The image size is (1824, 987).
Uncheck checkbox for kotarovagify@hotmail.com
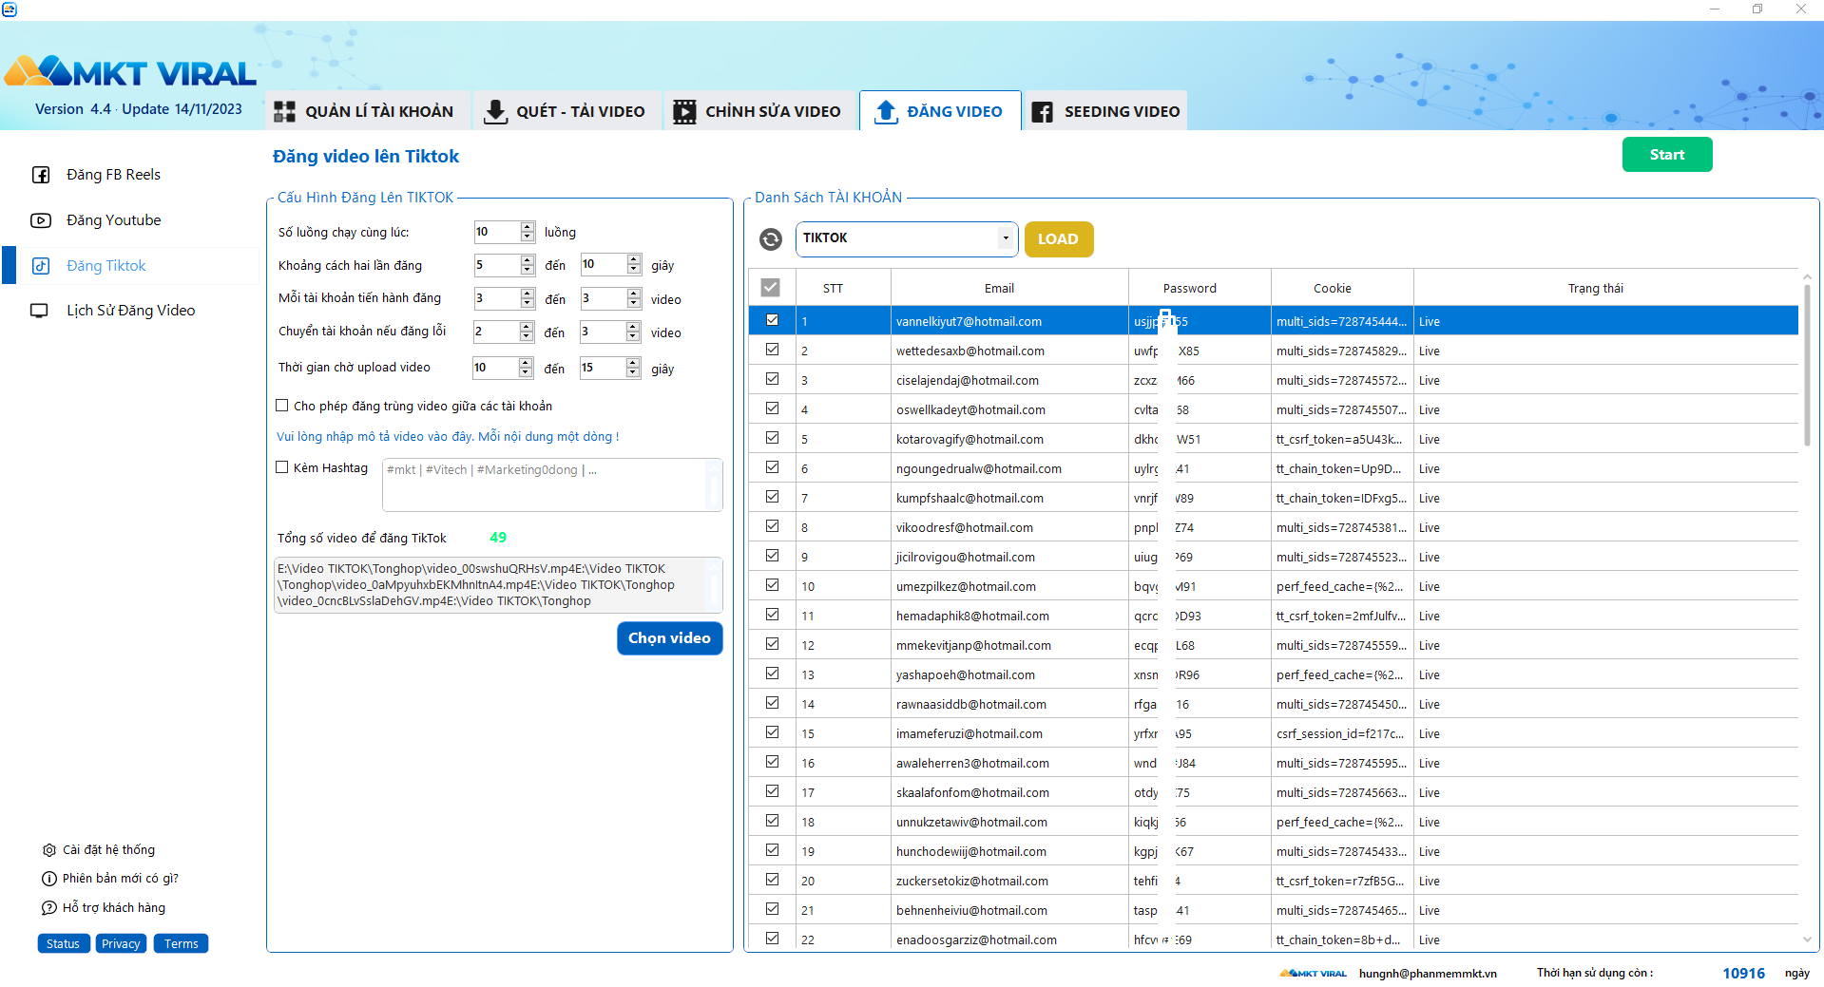tap(772, 438)
